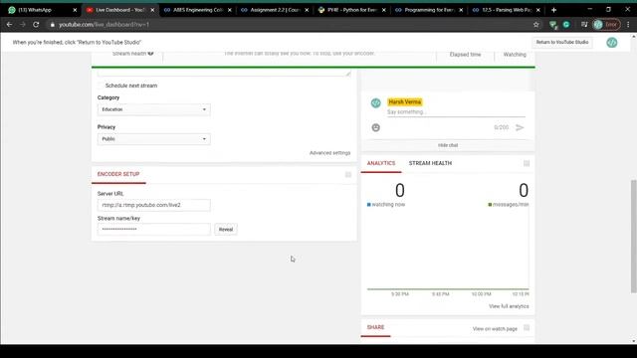Open Chrome three-dot menu
This screenshot has width=637, height=358.
click(628, 24)
